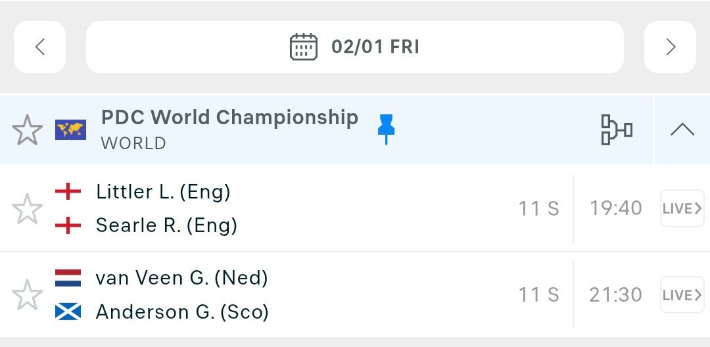Viewport: 710px width, 347px height.
Task: Open LIVE button for Littler match
Action: (682, 208)
